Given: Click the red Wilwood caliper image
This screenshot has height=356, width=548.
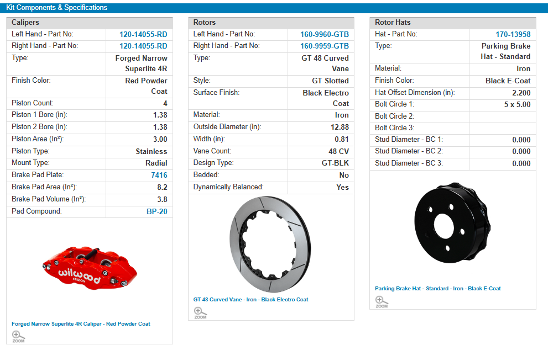Looking at the screenshot, I should coord(90,268).
